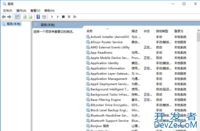Open the 查看(V) menu

coord(35,11)
